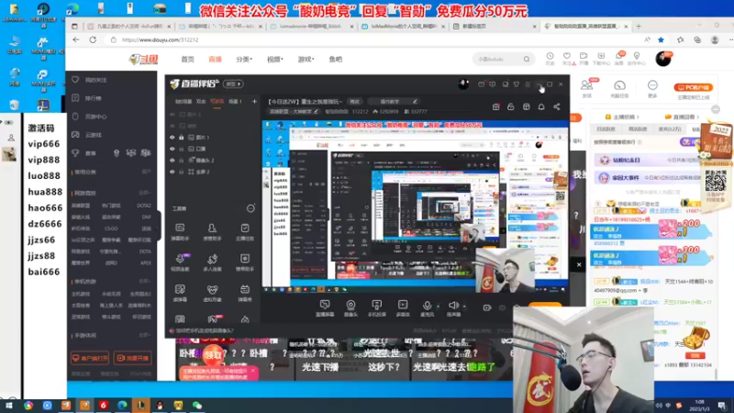Click the unlock padlock icon in 直播伴侣 header
Viewport: 734px width, 413px height.
(x=511, y=106)
